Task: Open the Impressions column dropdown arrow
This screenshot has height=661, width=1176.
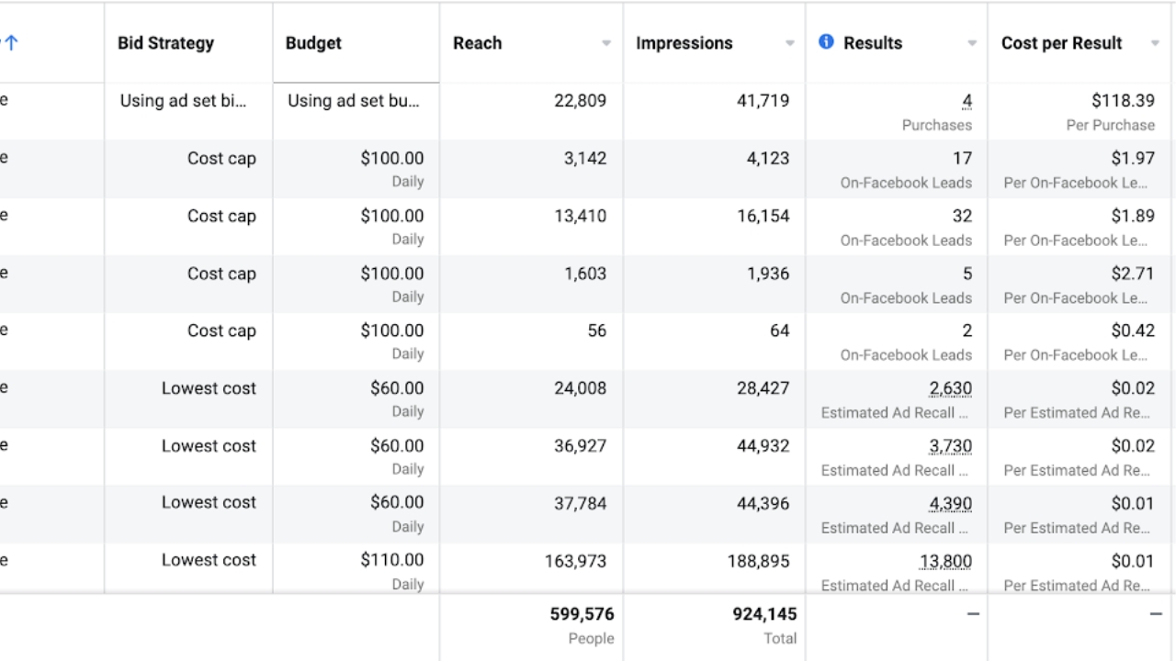Action: coord(789,44)
